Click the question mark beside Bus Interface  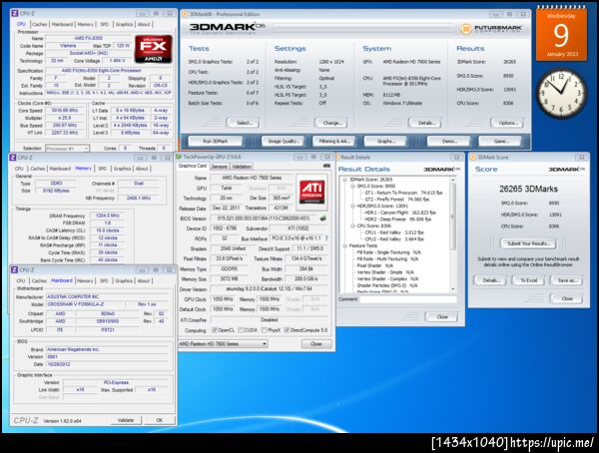point(326,237)
